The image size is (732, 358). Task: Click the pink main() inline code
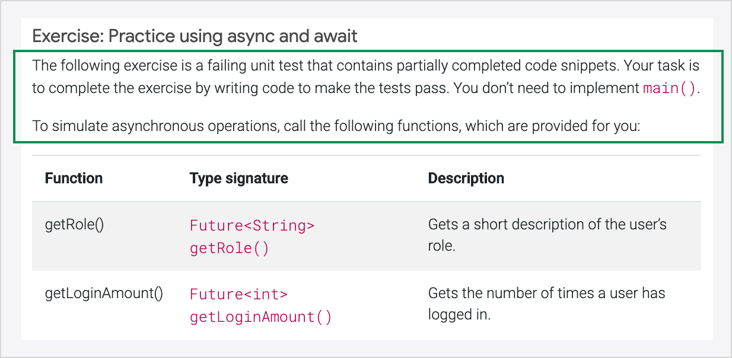click(670, 89)
